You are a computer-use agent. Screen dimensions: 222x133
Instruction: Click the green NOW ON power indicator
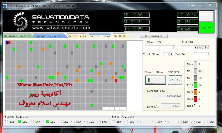[206, 28]
